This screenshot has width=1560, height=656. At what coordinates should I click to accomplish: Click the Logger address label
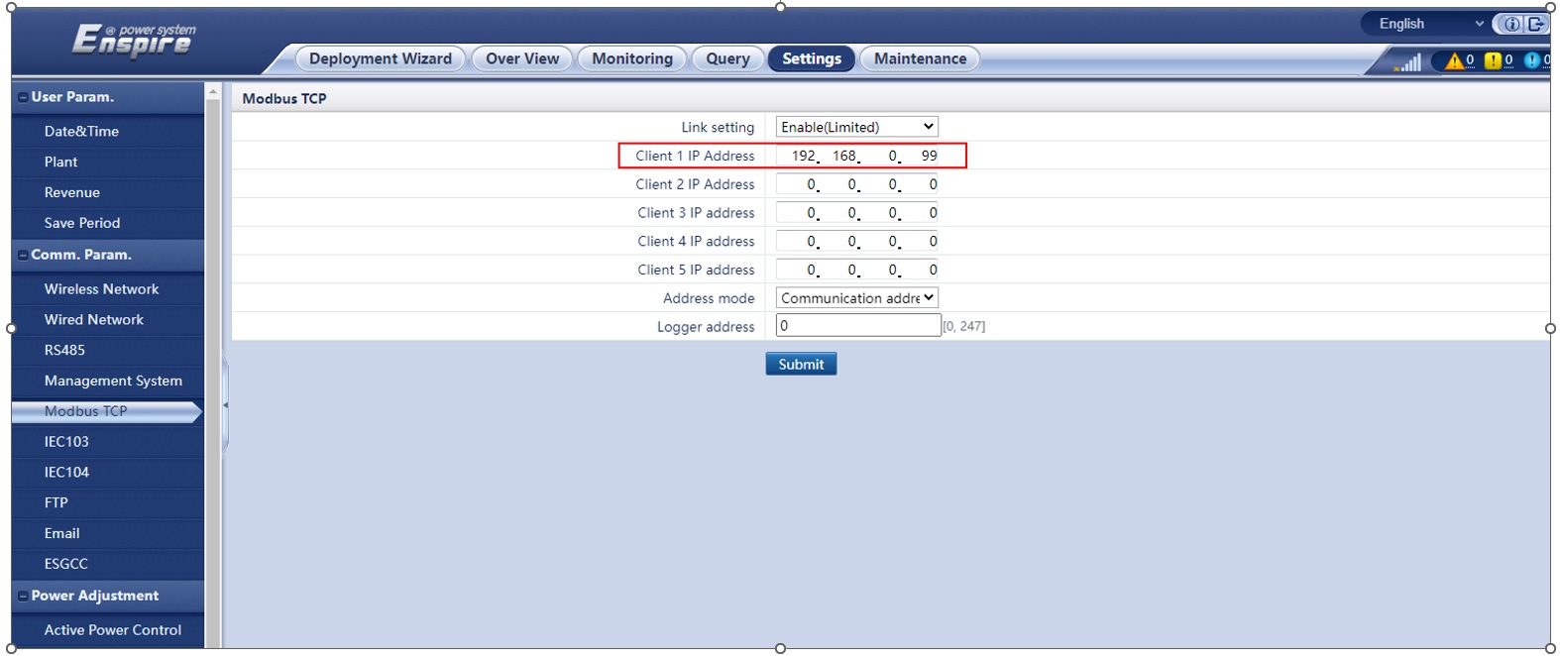click(x=706, y=327)
